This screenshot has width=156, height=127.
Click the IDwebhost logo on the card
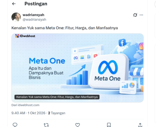click(x=25, y=36)
